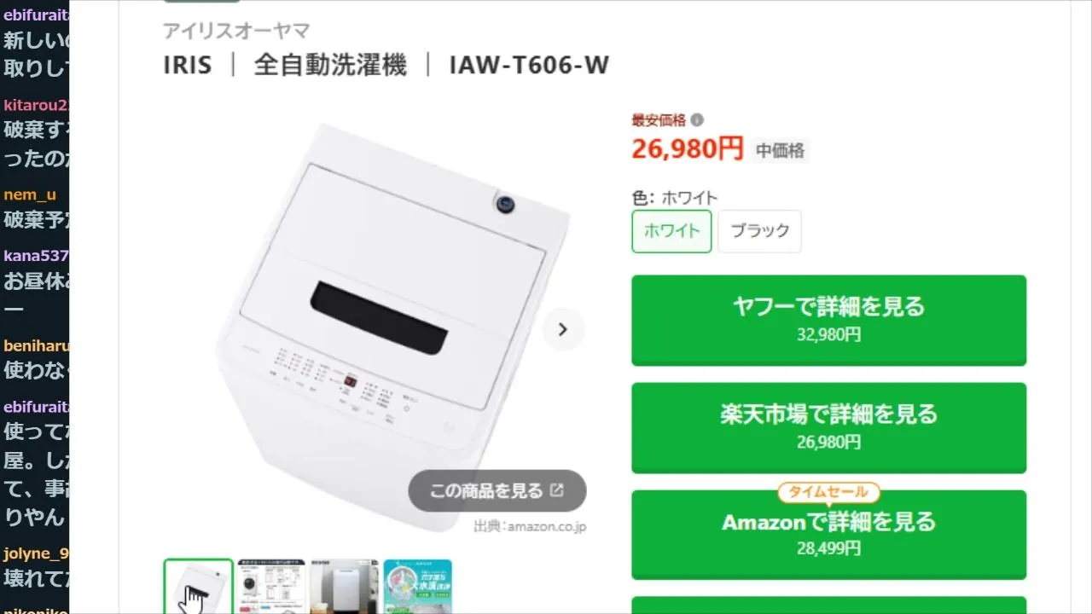Select fourth teal promotional thumbnail

pyautogui.click(x=417, y=586)
